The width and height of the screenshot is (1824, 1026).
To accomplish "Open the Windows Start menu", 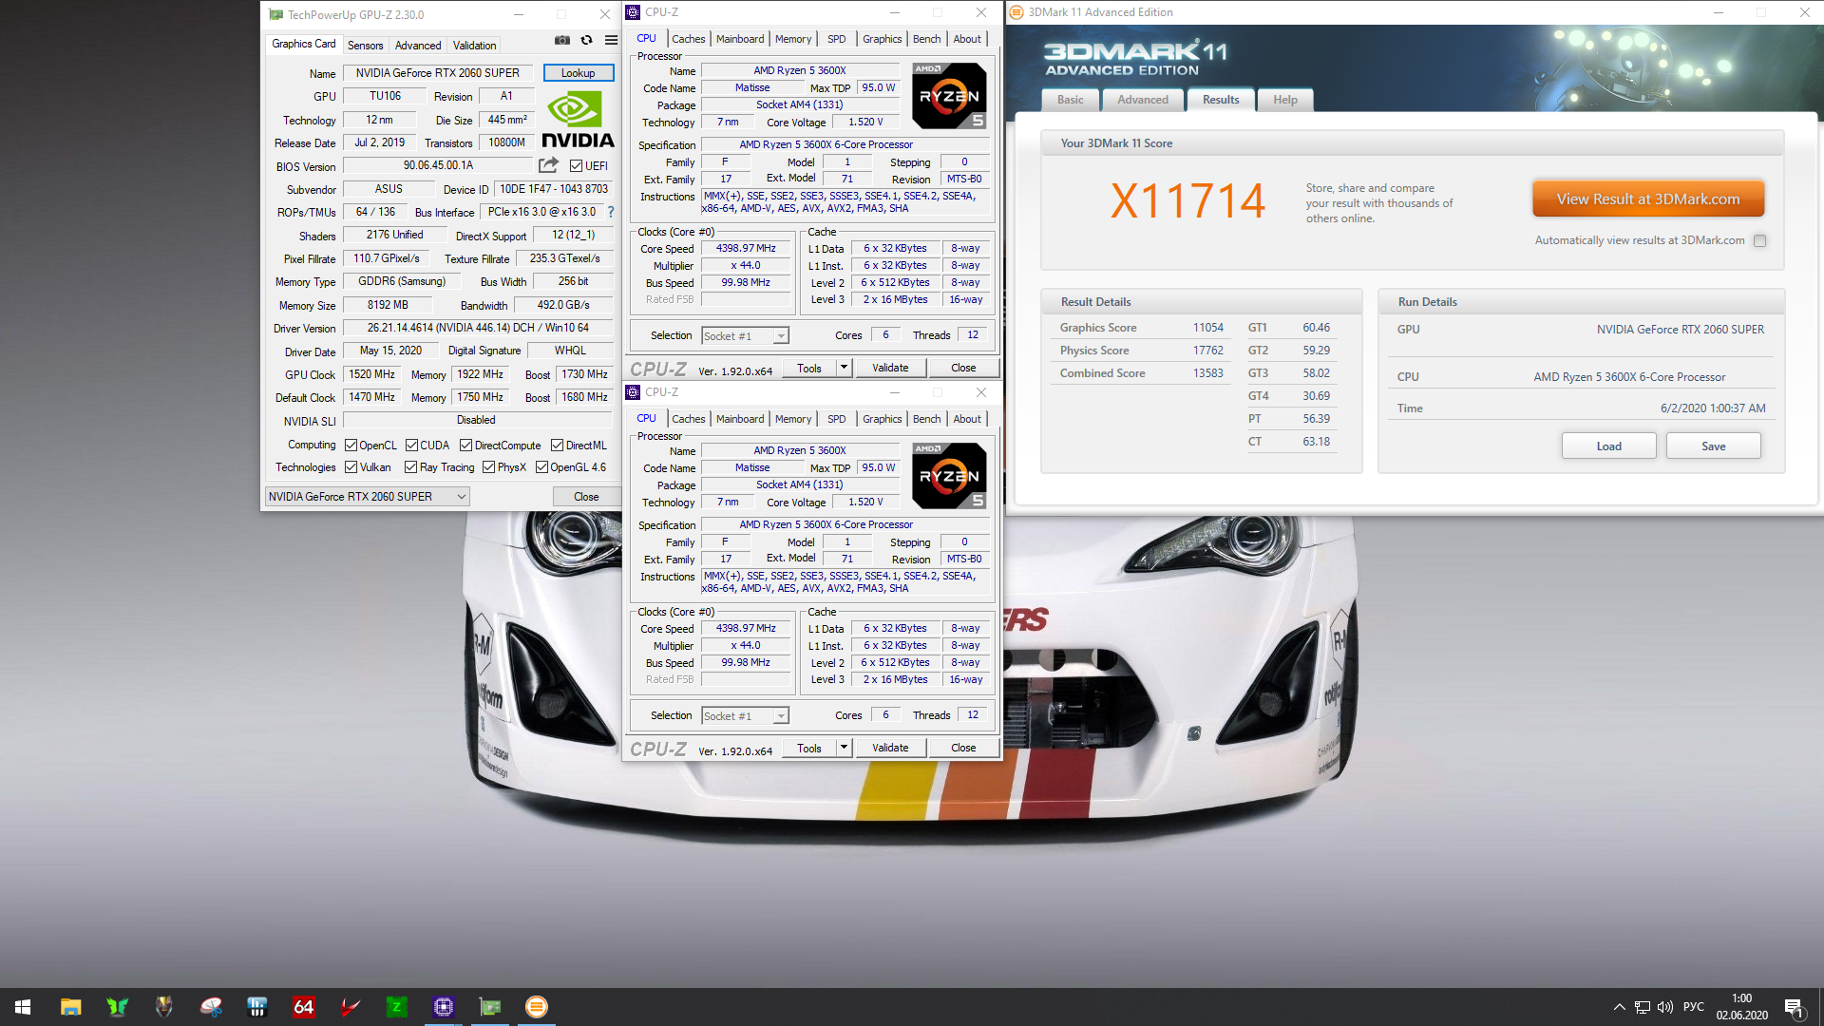I will pos(23,1007).
